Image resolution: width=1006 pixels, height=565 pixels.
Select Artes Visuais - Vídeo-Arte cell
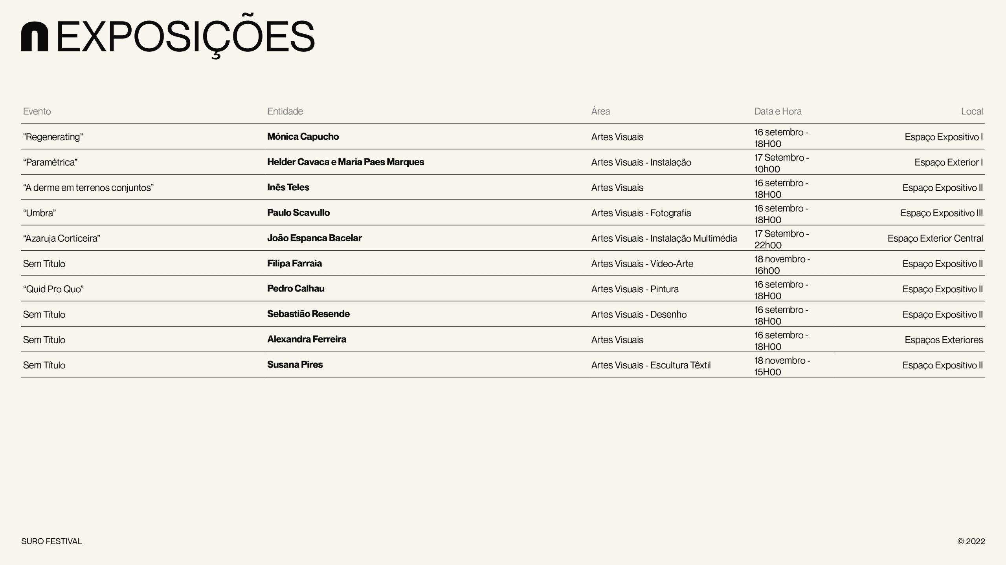[x=642, y=264]
